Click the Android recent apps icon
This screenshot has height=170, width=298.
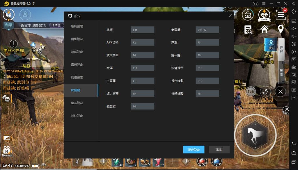294,162
